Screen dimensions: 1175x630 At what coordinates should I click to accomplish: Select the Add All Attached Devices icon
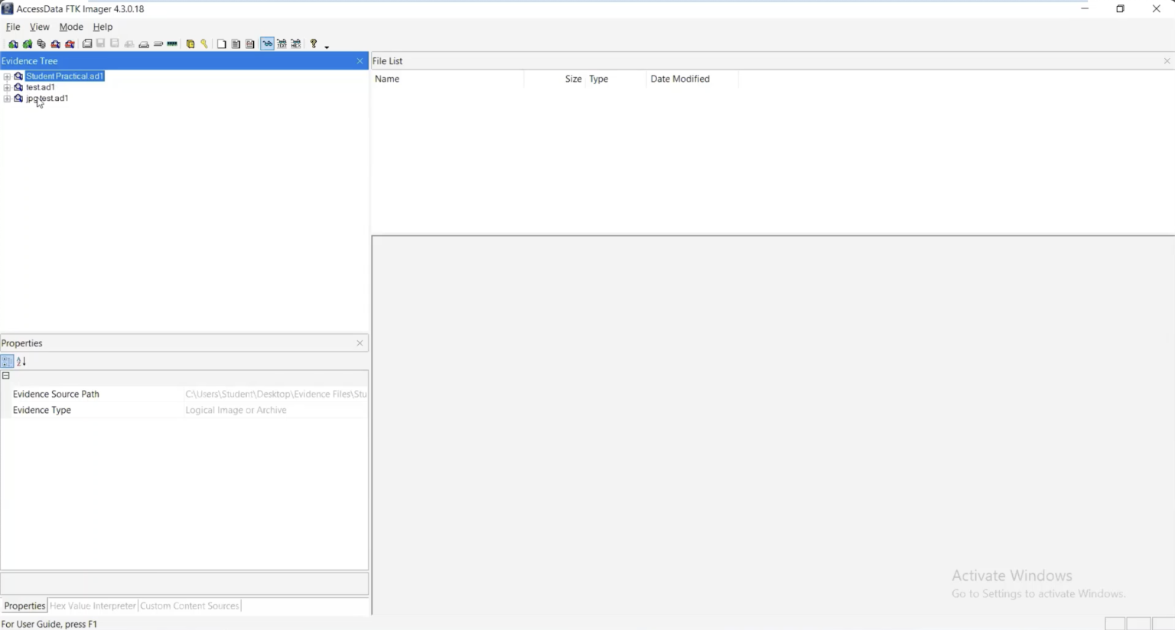pyautogui.click(x=27, y=44)
